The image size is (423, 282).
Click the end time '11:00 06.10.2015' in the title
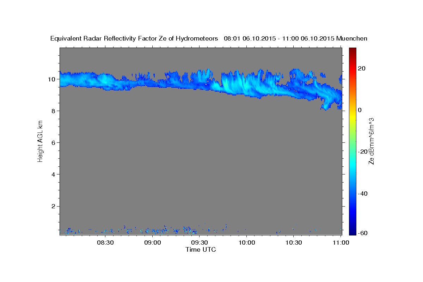point(308,38)
